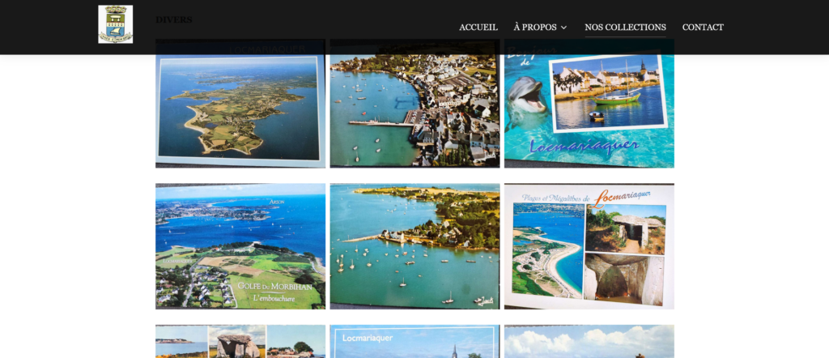The image size is (829, 358).
Task: Go to the CONTACT page
Action: point(703,28)
